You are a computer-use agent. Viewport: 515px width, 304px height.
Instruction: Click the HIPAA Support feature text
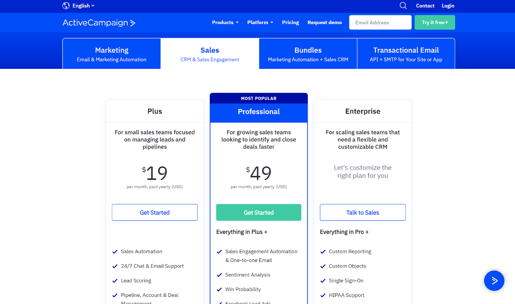pyautogui.click(x=347, y=295)
